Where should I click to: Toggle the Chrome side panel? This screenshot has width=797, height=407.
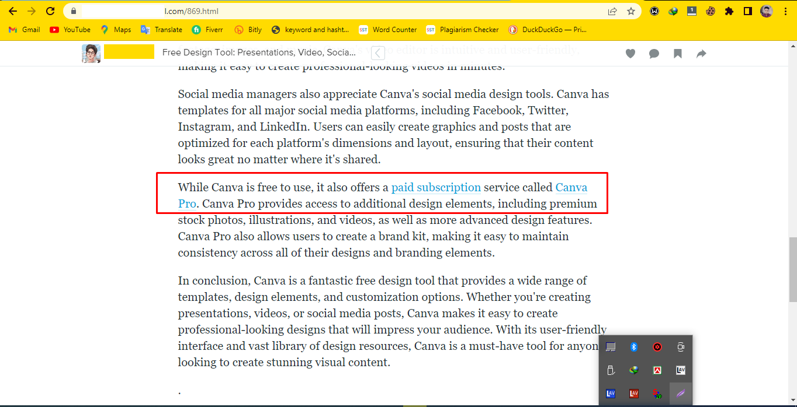click(x=747, y=11)
